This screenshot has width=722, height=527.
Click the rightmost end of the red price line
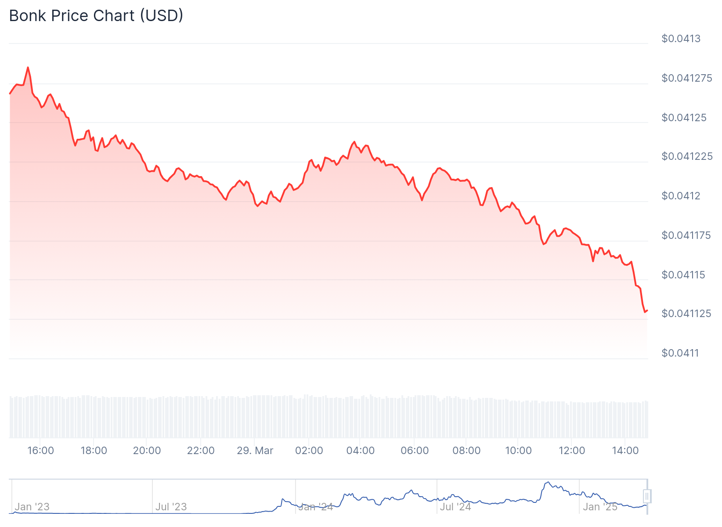tap(647, 310)
